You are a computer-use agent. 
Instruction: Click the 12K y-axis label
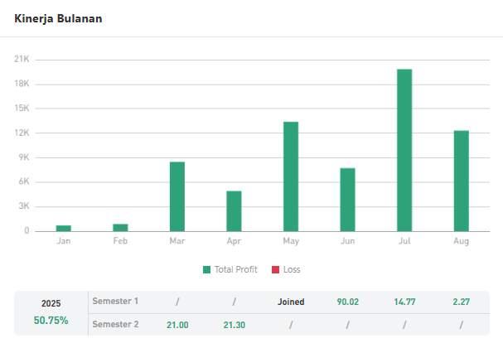point(22,133)
